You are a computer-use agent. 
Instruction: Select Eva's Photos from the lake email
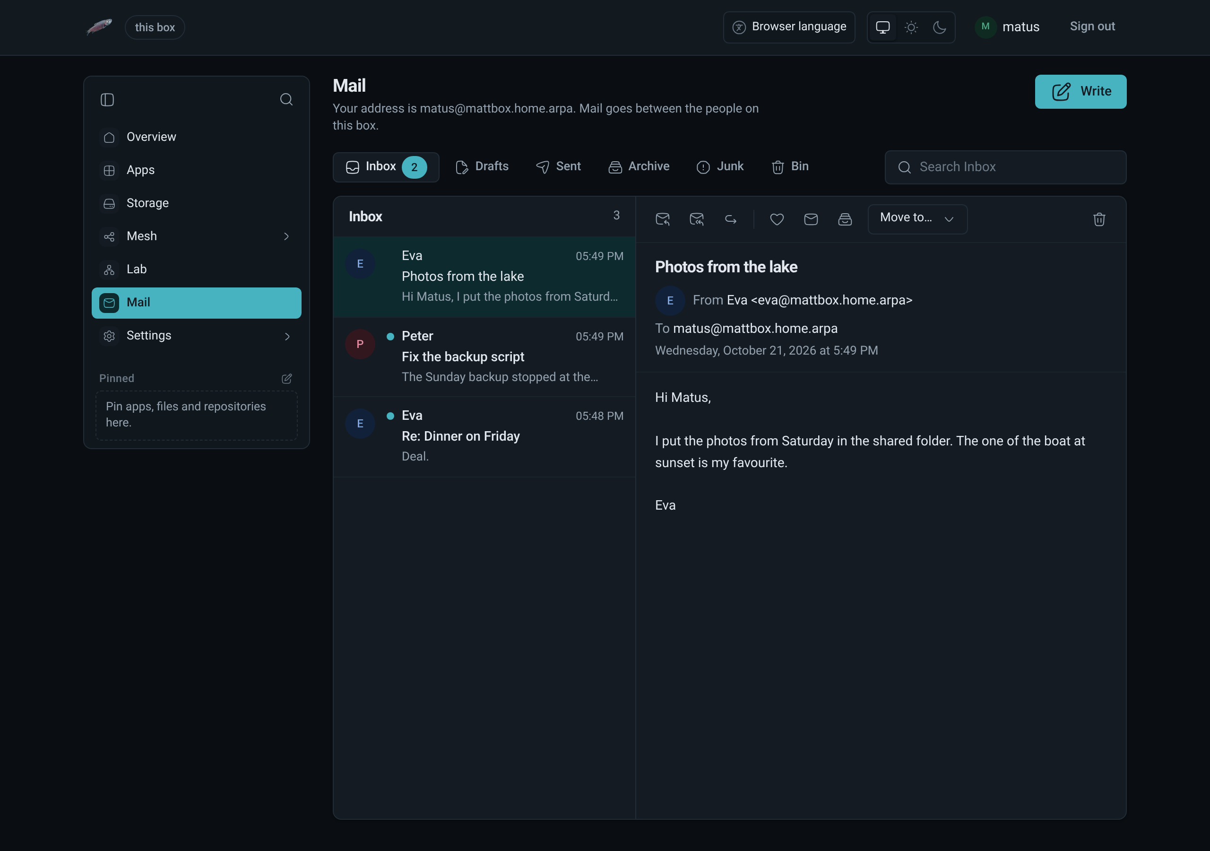point(484,277)
